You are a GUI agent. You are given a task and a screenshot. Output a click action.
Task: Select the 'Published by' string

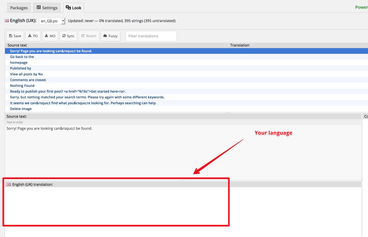[186, 68]
